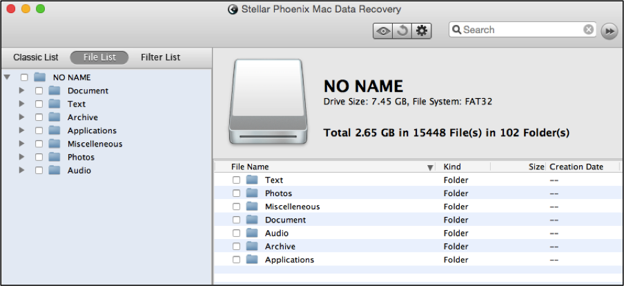Click the Archive folder icon in the tree
624x286 pixels.
pyautogui.click(x=54, y=117)
